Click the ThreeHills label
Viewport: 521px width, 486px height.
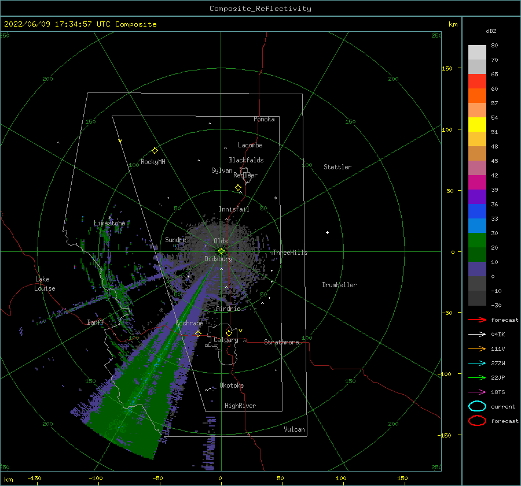(290, 253)
